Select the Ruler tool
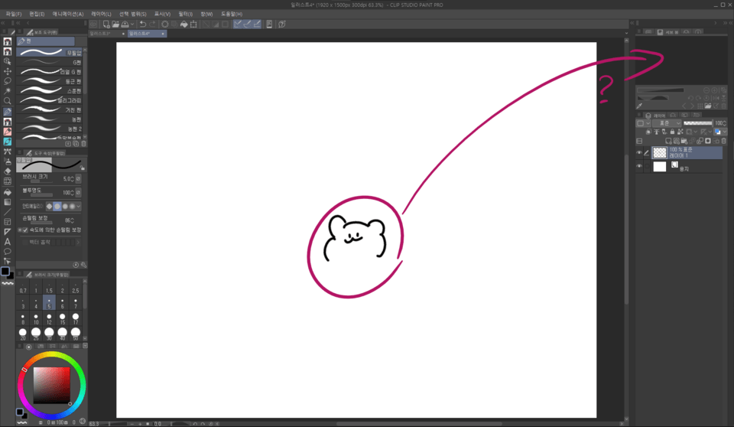The image size is (734, 427). point(8,232)
